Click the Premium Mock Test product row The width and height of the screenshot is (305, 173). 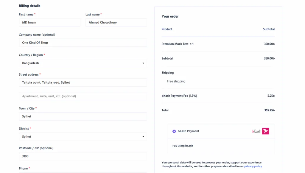click(x=218, y=44)
